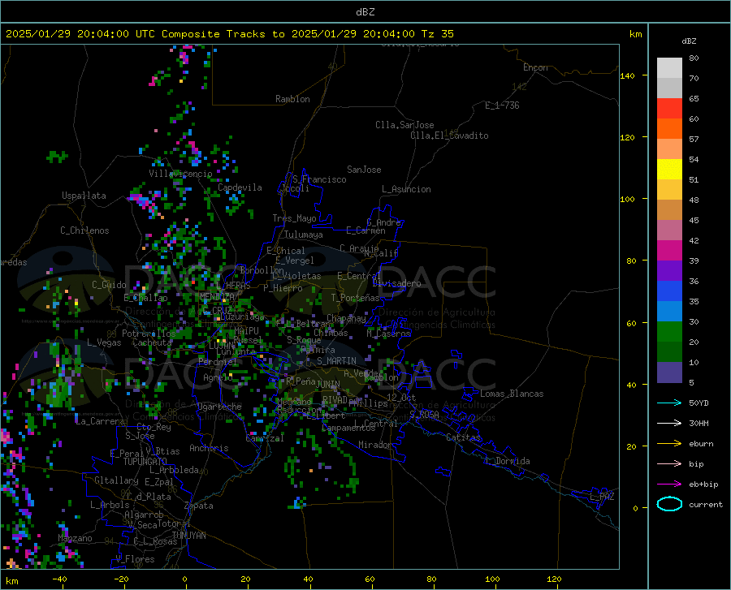This screenshot has height=590, width=731.
Task: Click the Divisadero label
Action: click(396, 283)
